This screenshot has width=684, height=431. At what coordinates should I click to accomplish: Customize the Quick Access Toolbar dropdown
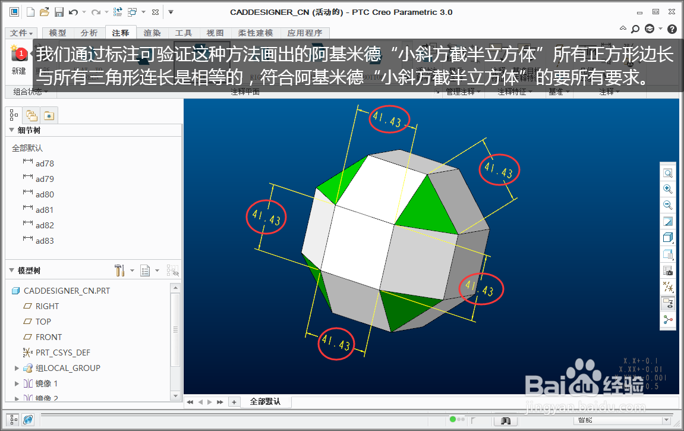coord(171,12)
